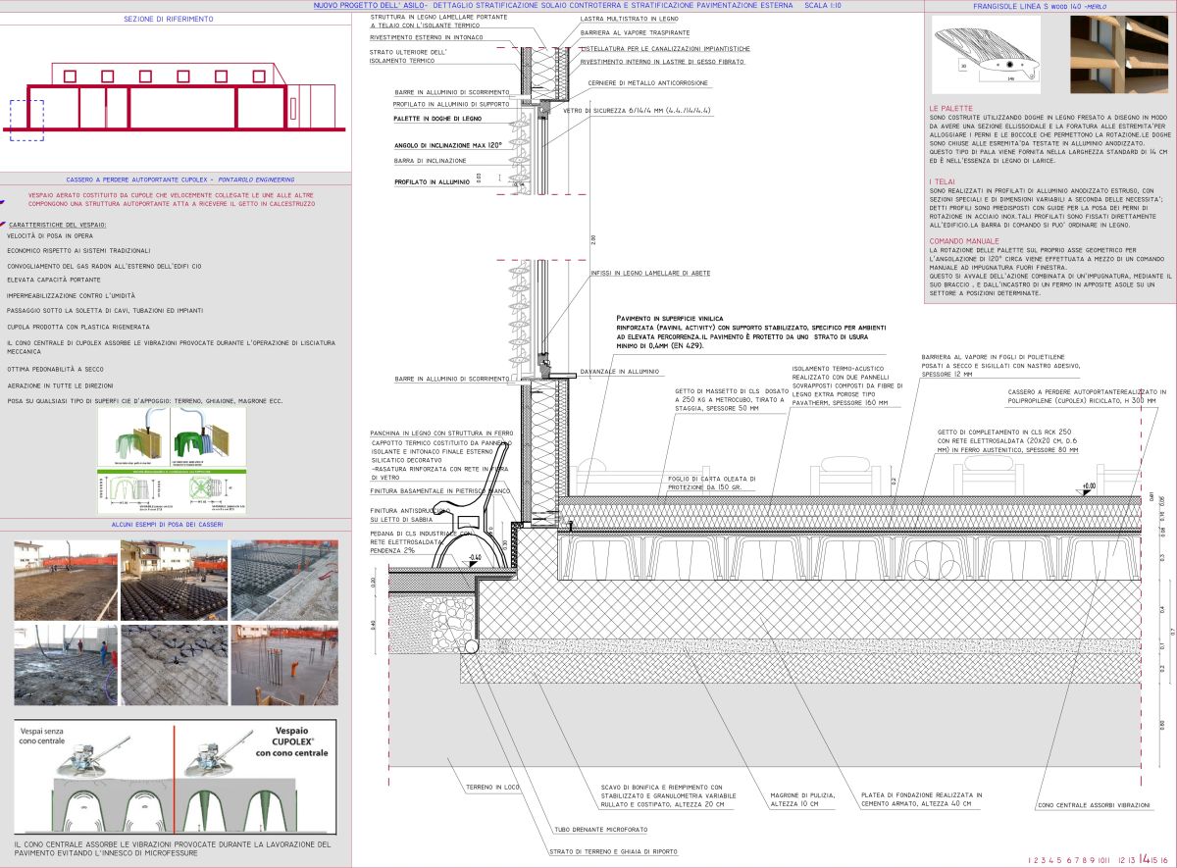1177x868 pixels.
Task: Open the photo of rebar mesh grid beside gravel
Action: click(283, 580)
